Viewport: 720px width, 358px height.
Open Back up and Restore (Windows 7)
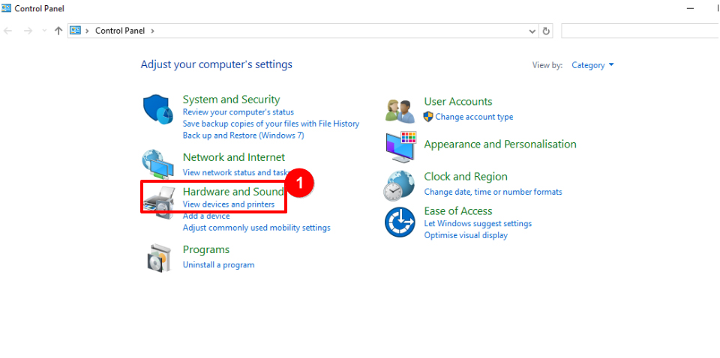click(x=243, y=136)
